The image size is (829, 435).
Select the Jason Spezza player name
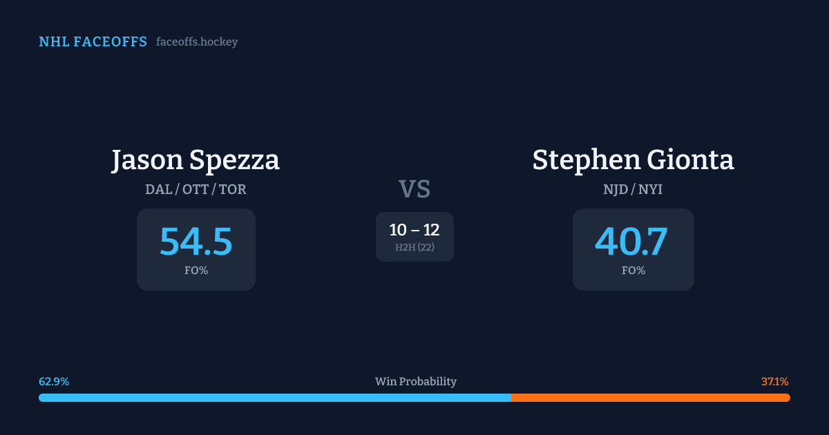click(196, 160)
